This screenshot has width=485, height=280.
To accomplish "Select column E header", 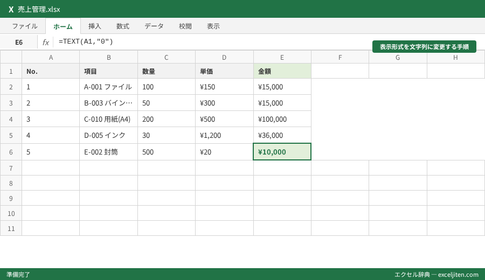I will tap(282, 58).
